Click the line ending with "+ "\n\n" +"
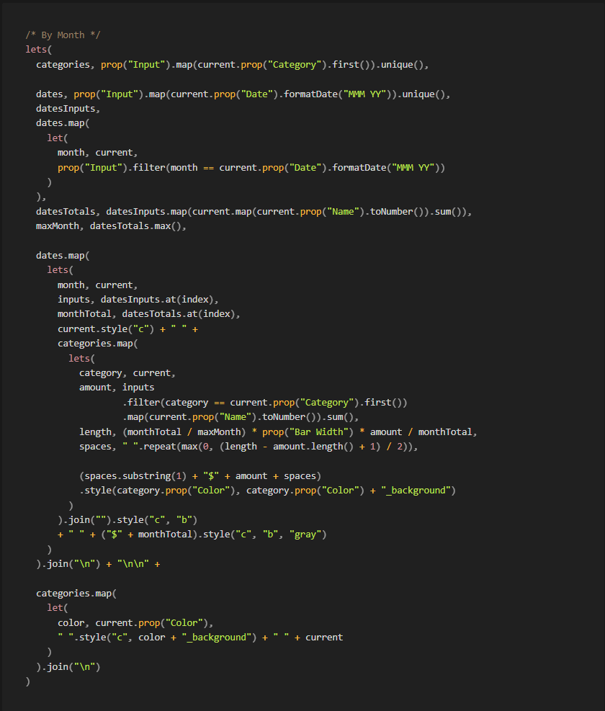605x711 pixels. 98,563
